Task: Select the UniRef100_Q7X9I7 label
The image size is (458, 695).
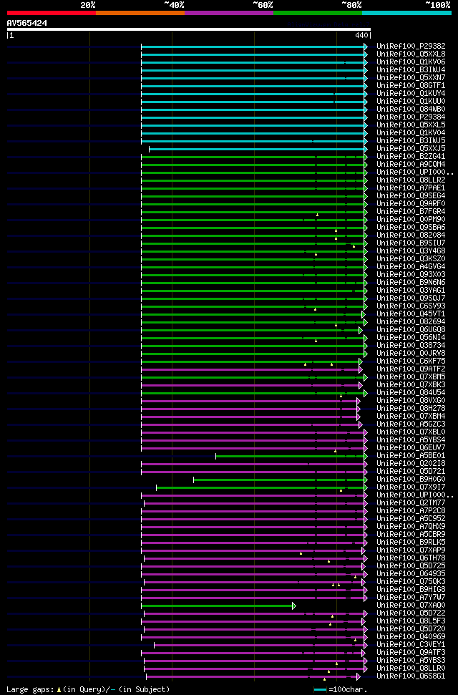Action: pyautogui.click(x=411, y=487)
